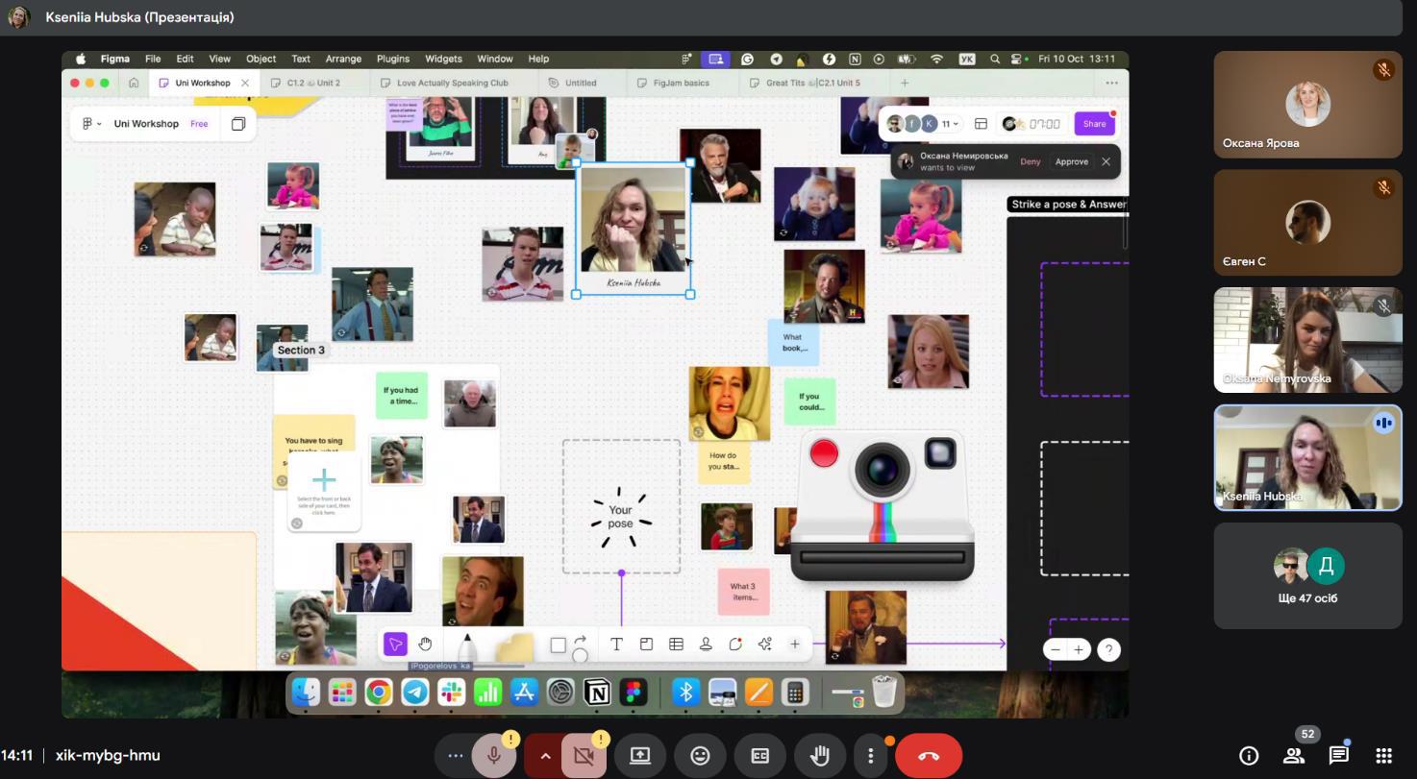This screenshot has width=1417, height=779.
Task: Open Telegram from the macOS dock
Action: click(415, 692)
